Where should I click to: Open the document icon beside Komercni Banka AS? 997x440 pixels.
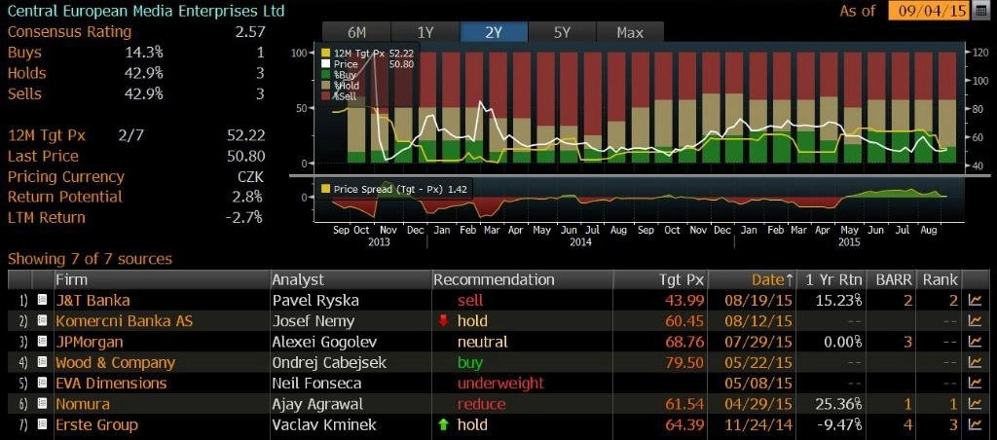point(43,320)
